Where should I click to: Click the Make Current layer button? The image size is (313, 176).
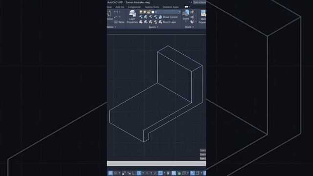coord(168,17)
